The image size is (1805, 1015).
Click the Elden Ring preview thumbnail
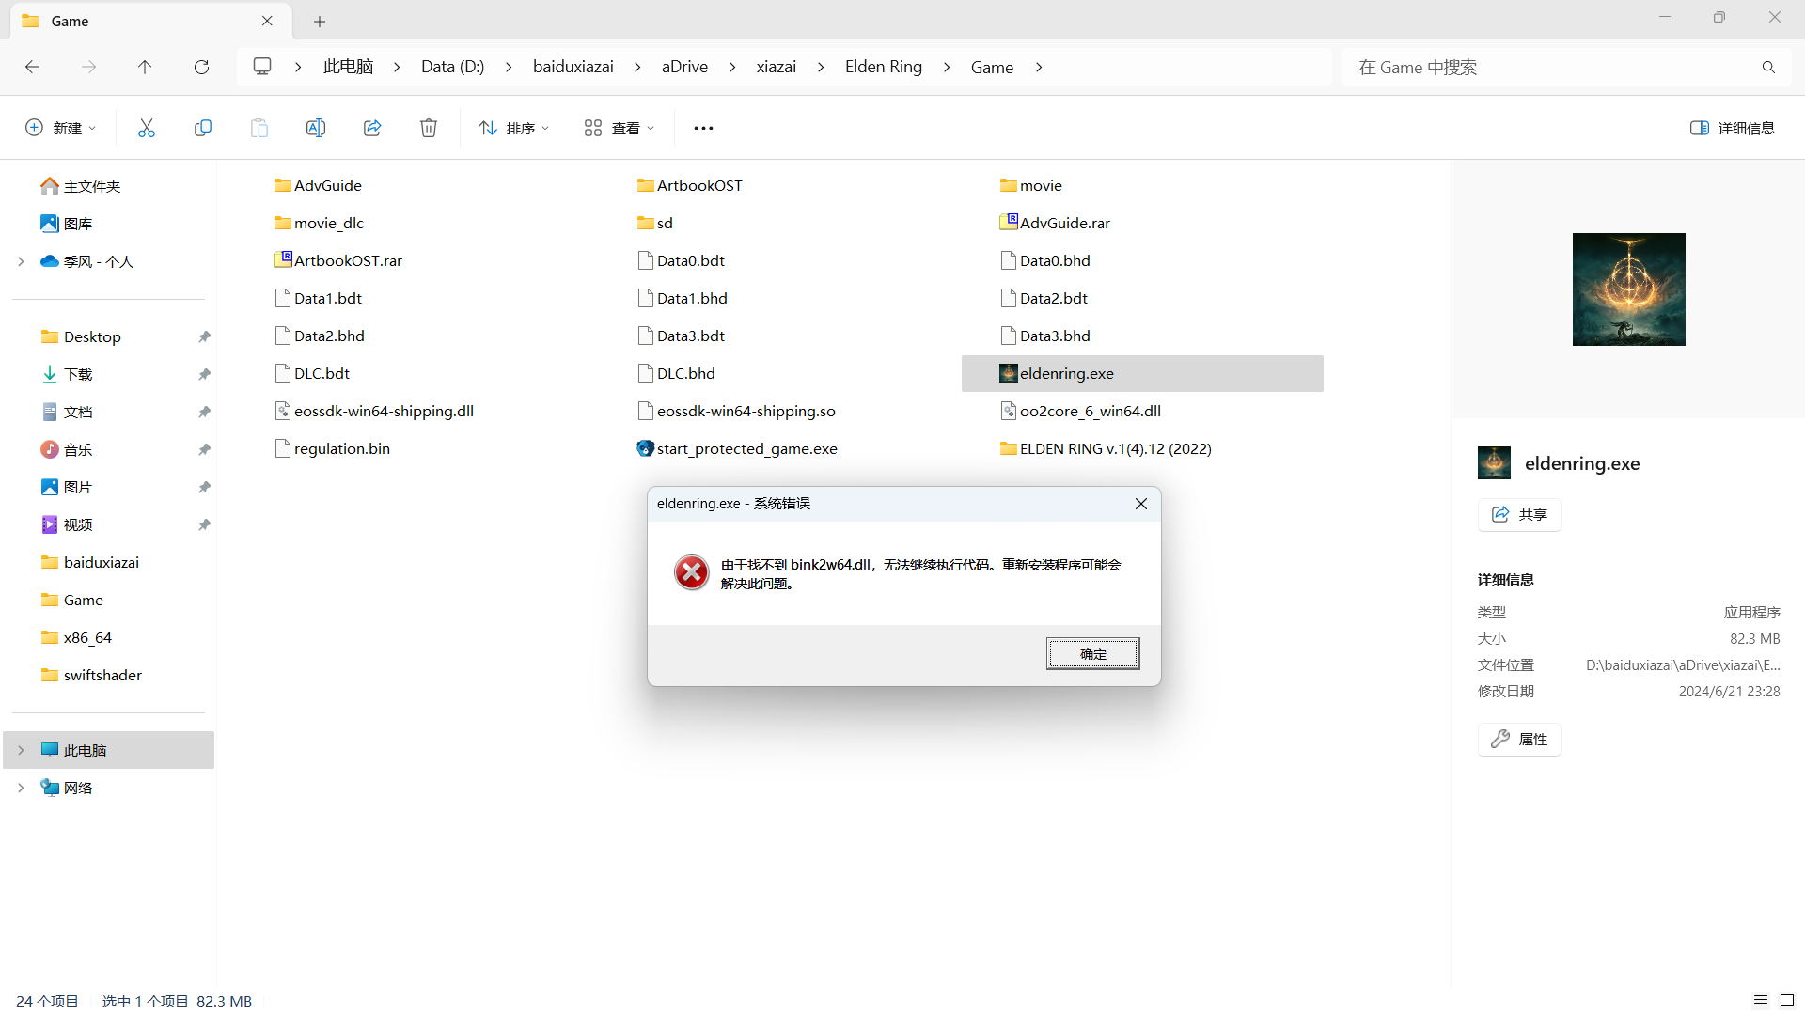coord(1628,289)
